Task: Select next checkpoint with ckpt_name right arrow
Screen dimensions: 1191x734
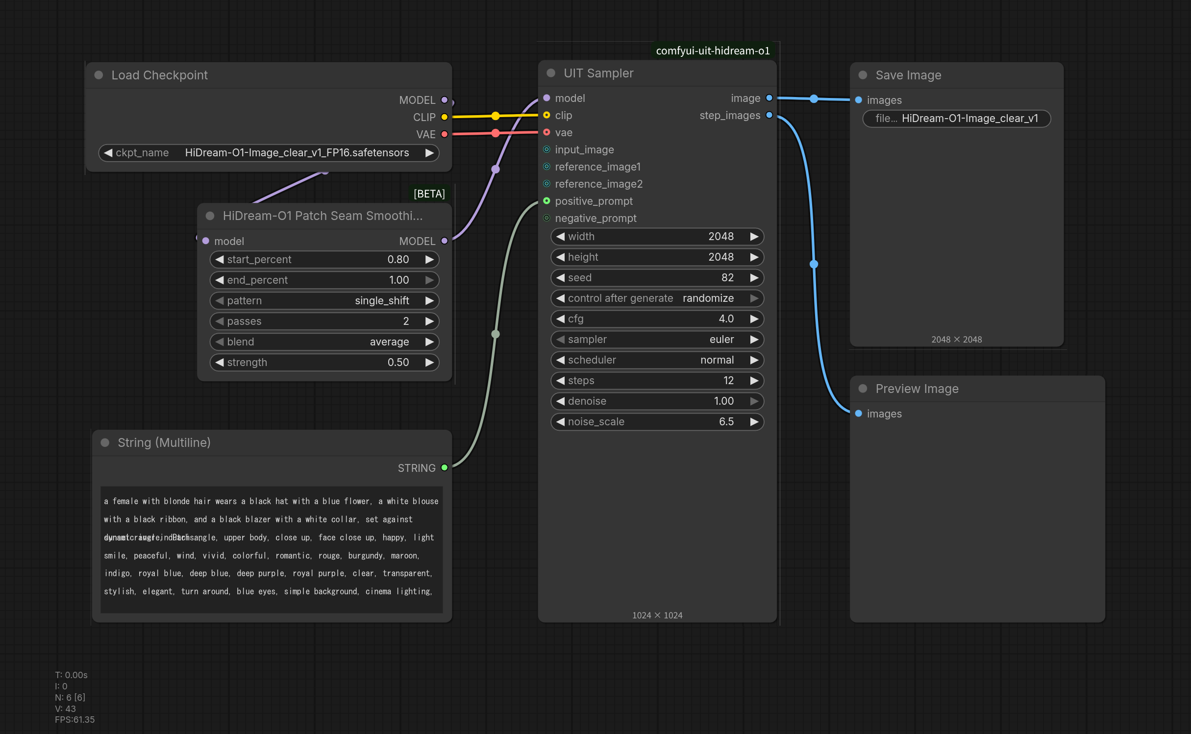Action: [x=429, y=153]
